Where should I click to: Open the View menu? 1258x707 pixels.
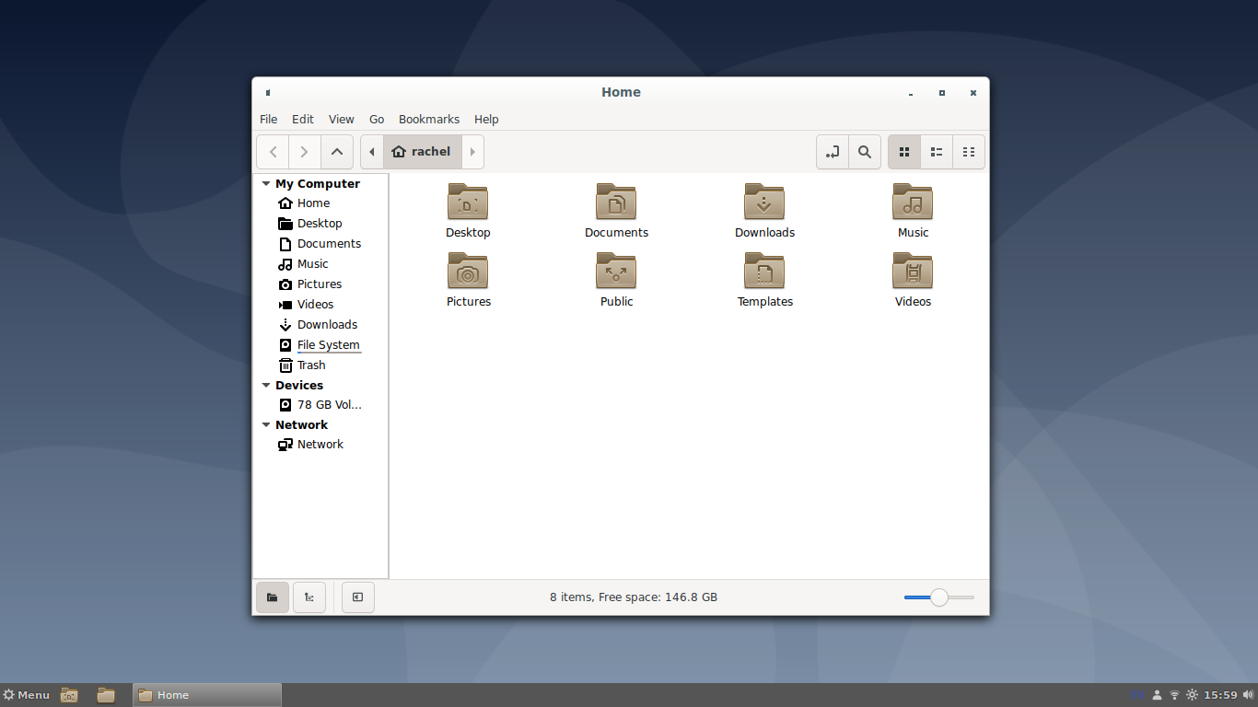coord(342,120)
